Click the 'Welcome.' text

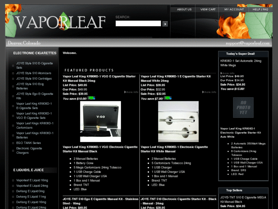click(70, 53)
